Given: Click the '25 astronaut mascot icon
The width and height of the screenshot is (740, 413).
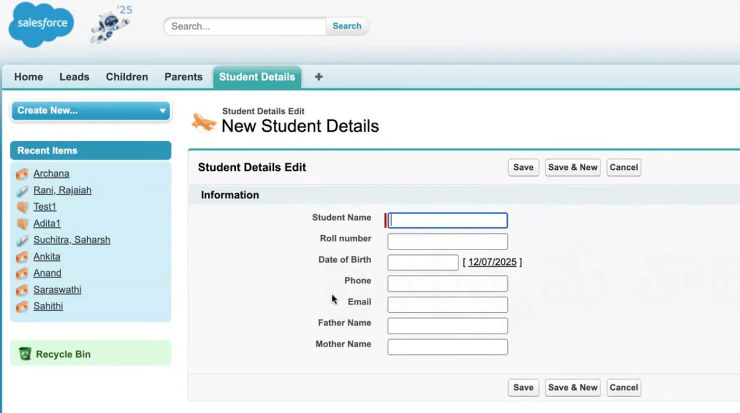Looking at the screenshot, I should [x=109, y=25].
